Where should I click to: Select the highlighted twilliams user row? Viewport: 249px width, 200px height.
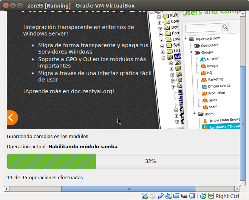point(221,127)
